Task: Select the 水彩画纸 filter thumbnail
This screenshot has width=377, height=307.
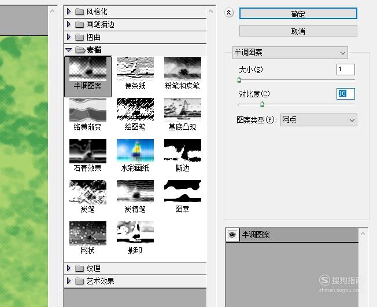Action: click(135, 151)
